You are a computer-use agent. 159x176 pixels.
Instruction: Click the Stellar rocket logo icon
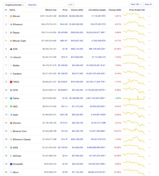click(x=11, y=65)
